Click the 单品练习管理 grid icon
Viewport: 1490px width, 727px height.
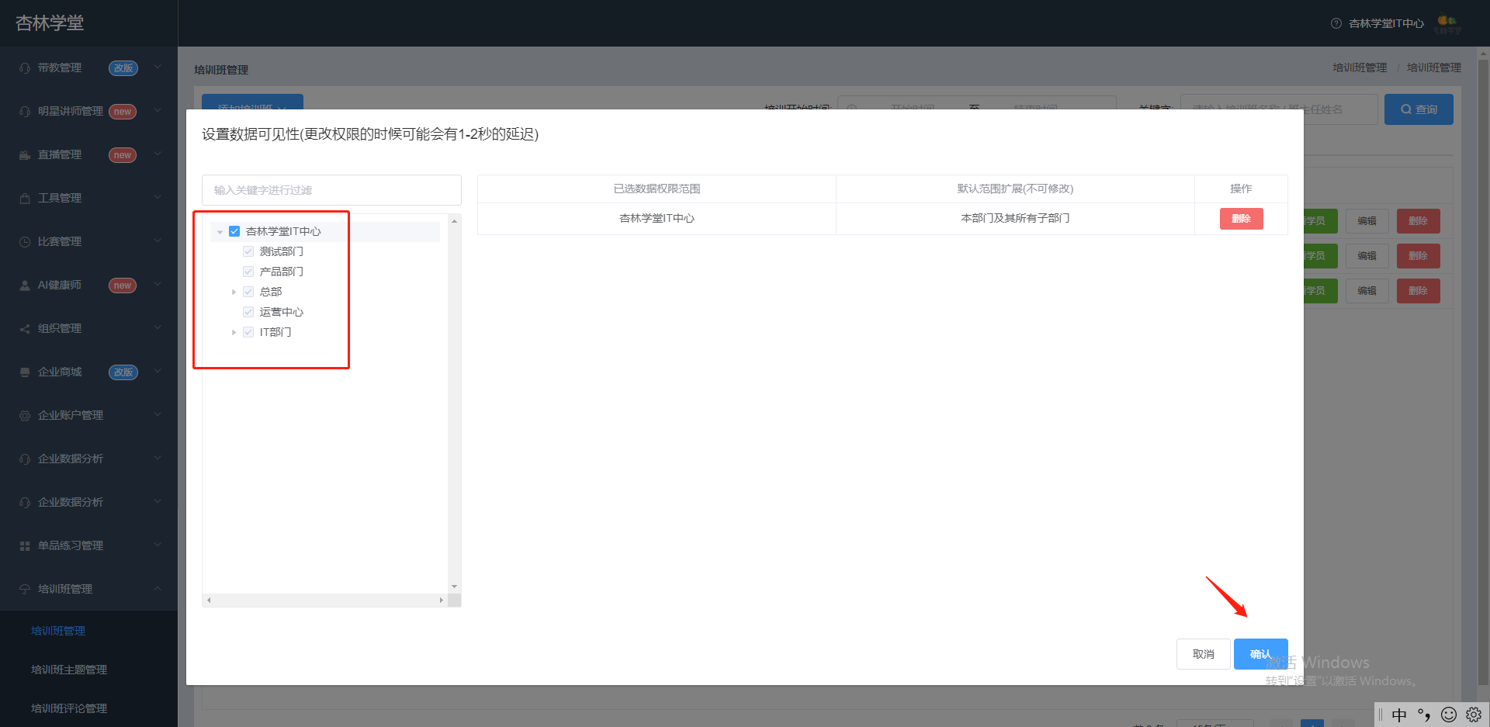coord(25,546)
